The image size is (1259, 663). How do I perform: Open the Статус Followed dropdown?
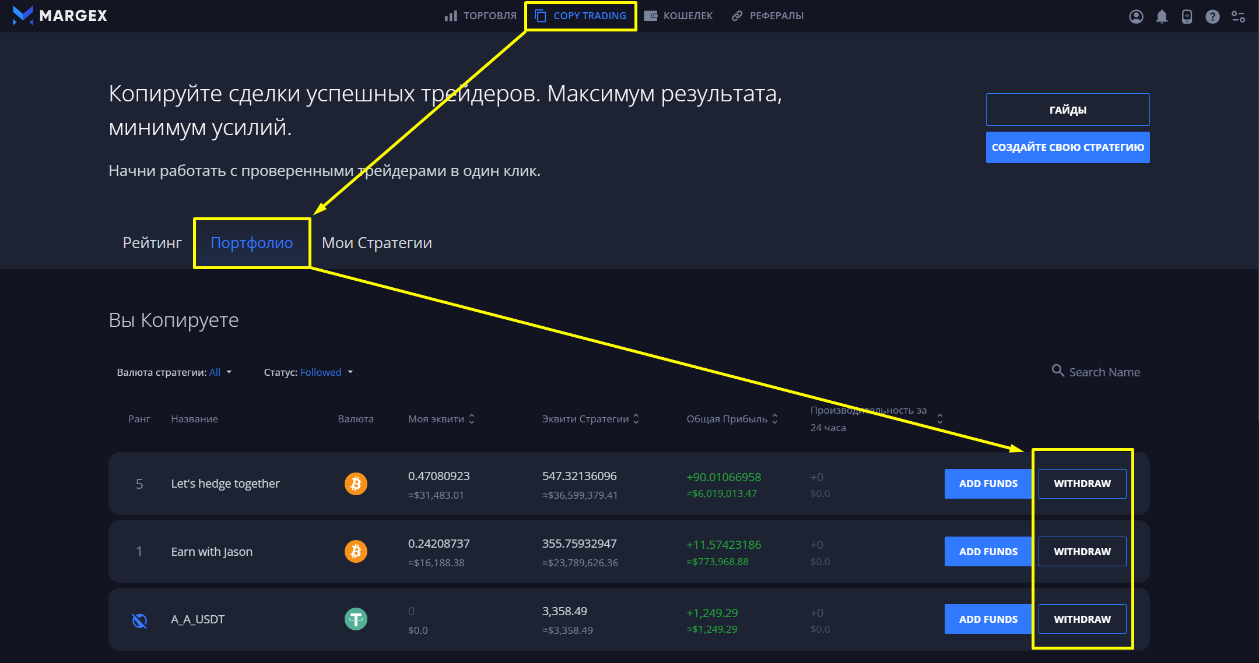point(326,372)
